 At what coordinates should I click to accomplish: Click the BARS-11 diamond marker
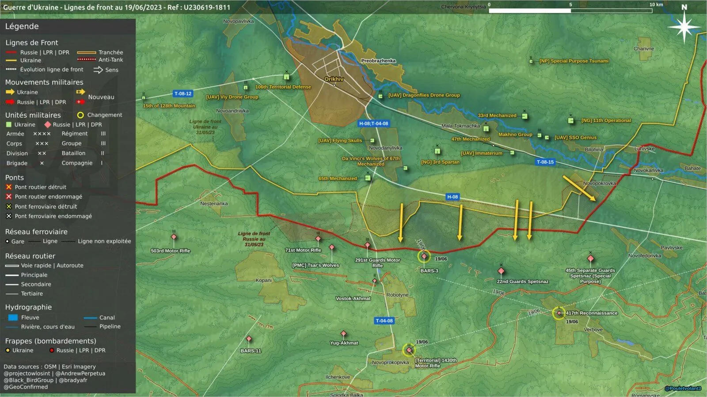[x=249, y=339]
